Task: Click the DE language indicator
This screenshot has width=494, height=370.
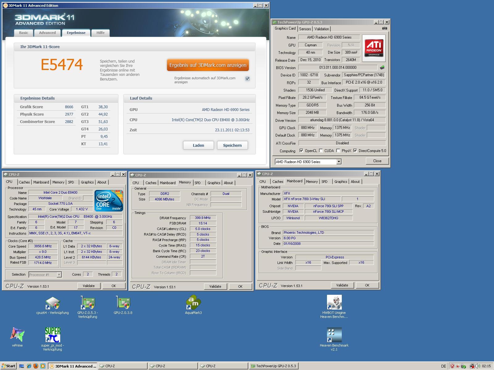Action: pyautogui.click(x=443, y=366)
